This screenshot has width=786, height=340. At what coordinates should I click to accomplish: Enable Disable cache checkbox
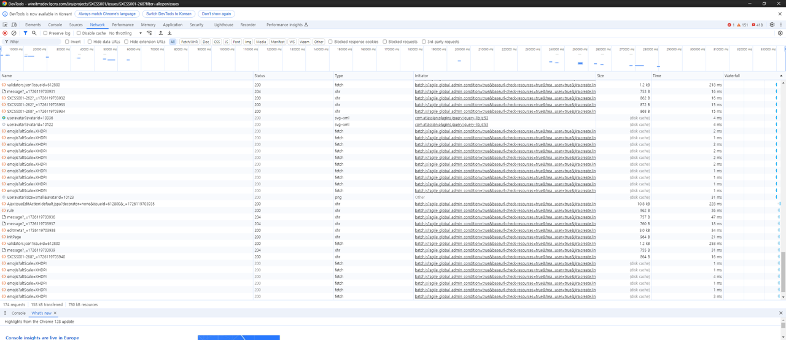coord(79,33)
